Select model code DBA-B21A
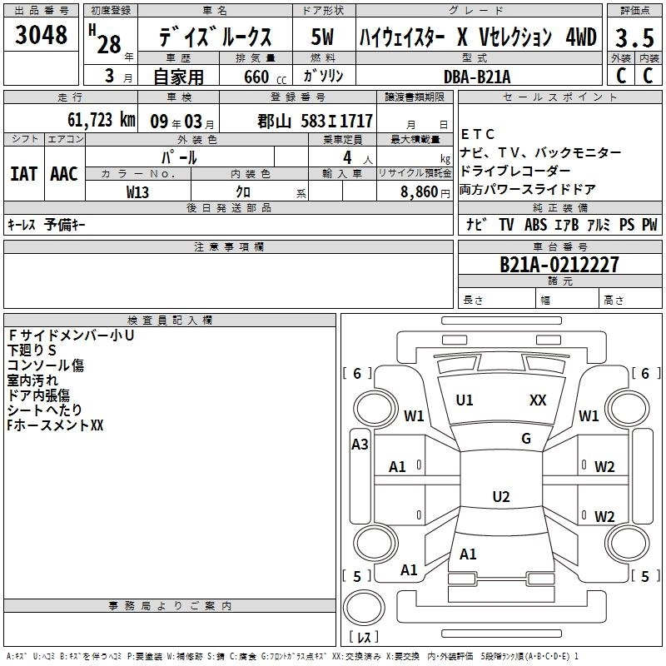The width and height of the screenshot is (666, 666). (477, 76)
